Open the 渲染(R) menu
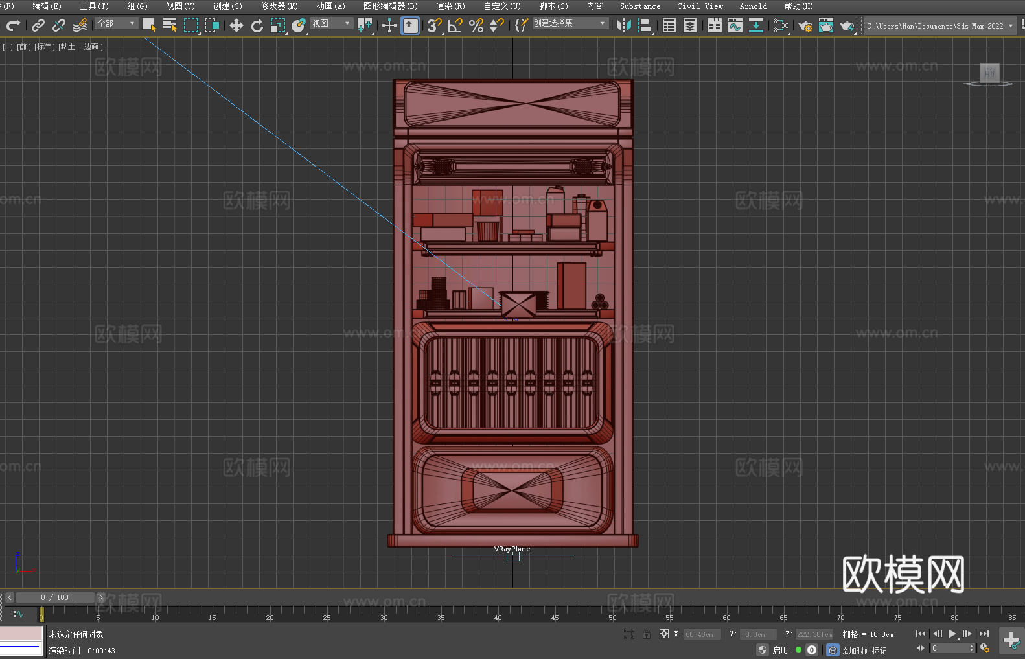Viewport: 1025px width, 659px height. pos(451,6)
